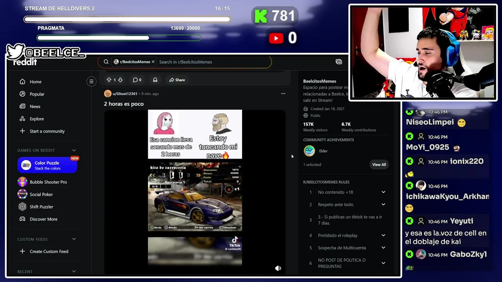502x282 pixels.
Task: Click the Reddit logo in the header
Action: coord(25,62)
